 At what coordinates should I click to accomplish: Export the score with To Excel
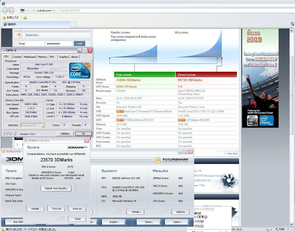[x=57, y=209]
